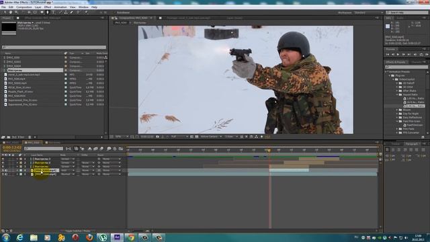This screenshot has height=242, width=430.
Task: Toggle Hide Shy Layers switch in timeline
Action: click(x=89, y=149)
